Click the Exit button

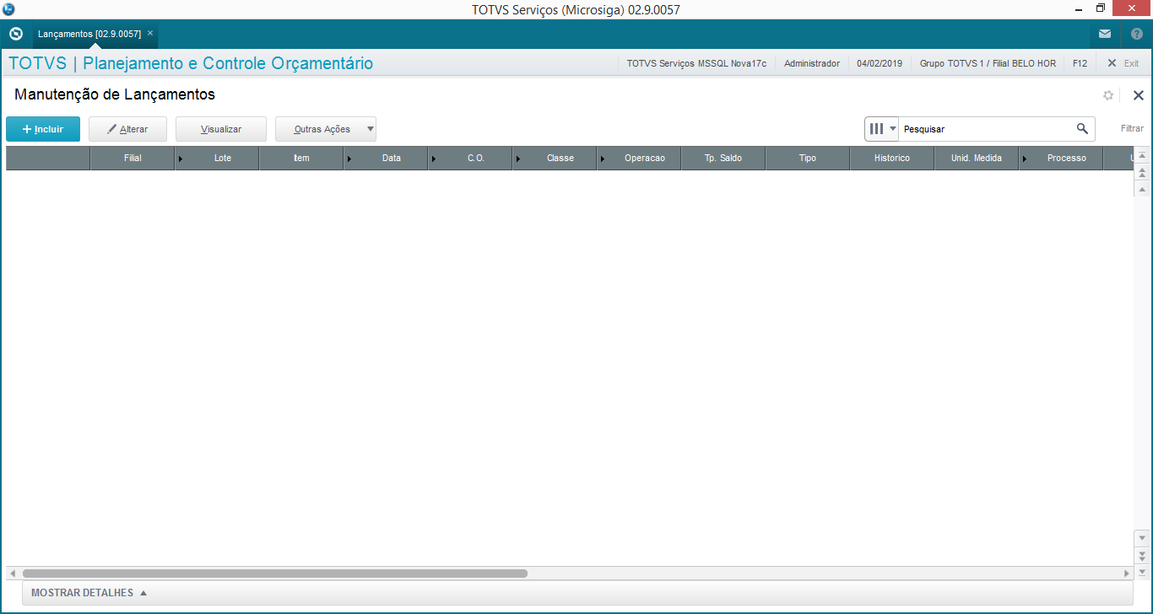click(x=1123, y=63)
